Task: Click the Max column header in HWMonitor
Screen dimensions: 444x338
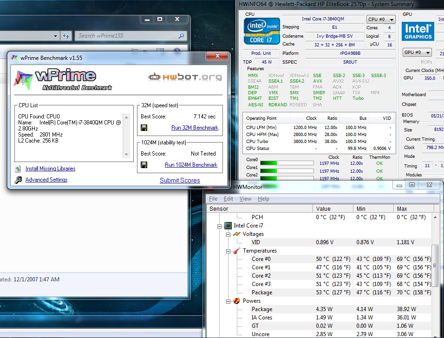Action: (x=414, y=208)
